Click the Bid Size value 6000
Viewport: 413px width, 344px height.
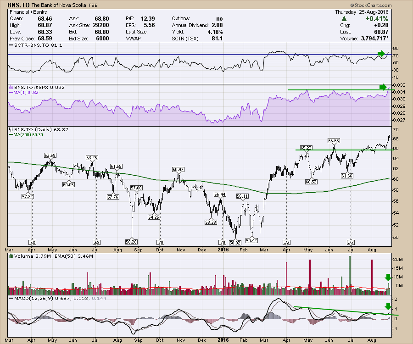pos(102,39)
